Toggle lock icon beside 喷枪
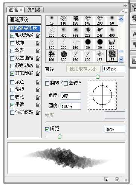 pos(38,97)
